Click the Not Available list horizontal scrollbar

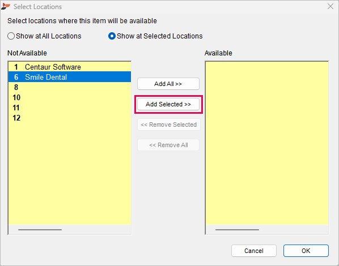40,230
